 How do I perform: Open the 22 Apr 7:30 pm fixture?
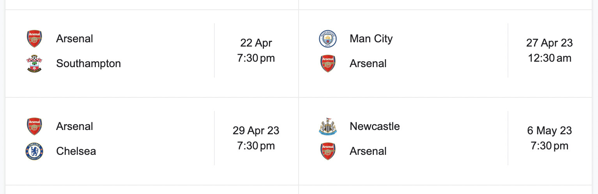(256, 50)
